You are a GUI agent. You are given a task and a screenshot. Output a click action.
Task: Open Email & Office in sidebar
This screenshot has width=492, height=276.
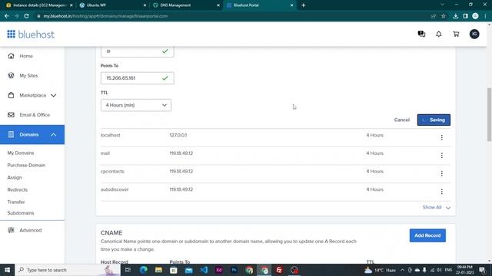35,115
